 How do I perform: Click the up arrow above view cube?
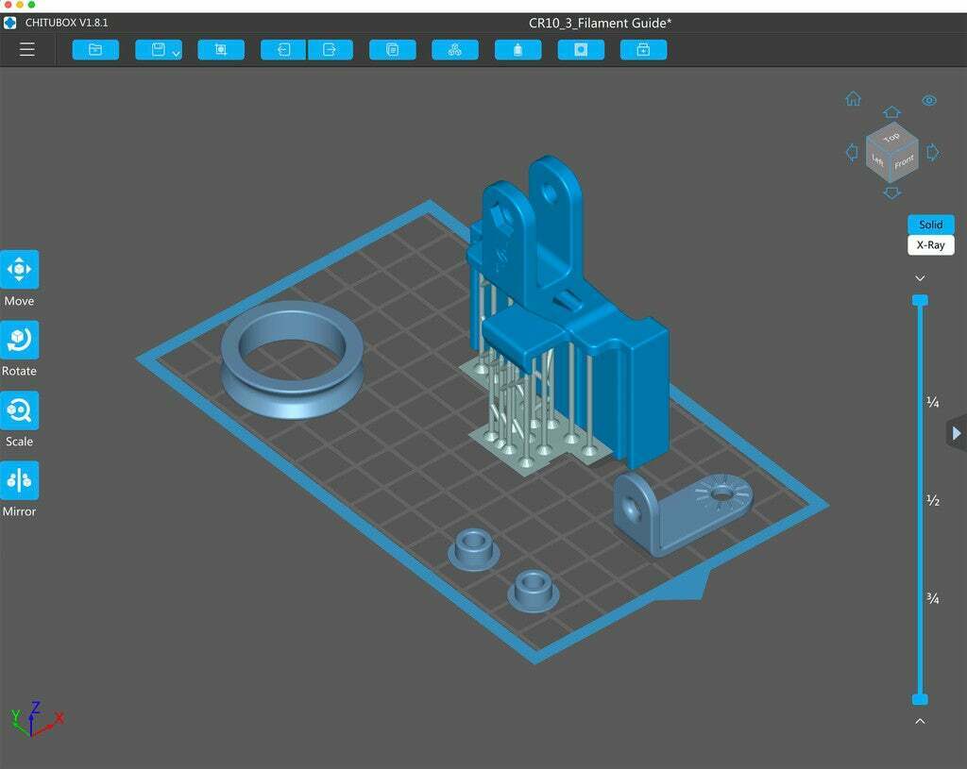pyautogui.click(x=891, y=112)
